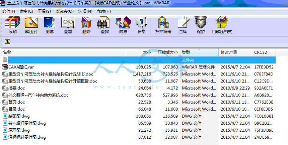This screenshot has width=288, height=145.
Task: Click the 原理图.dwg file icon
Action: [x=5, y=130]
